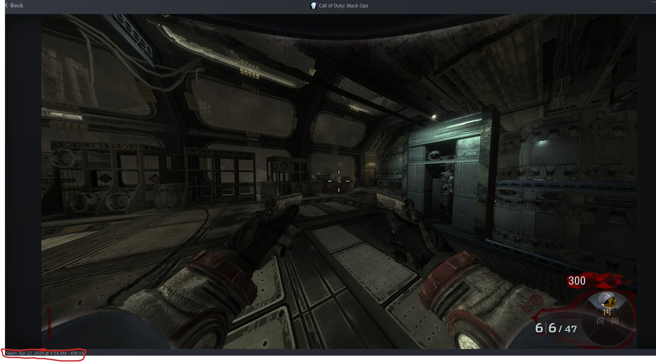Click the [5] slot label in HUD

coord(600,320)
